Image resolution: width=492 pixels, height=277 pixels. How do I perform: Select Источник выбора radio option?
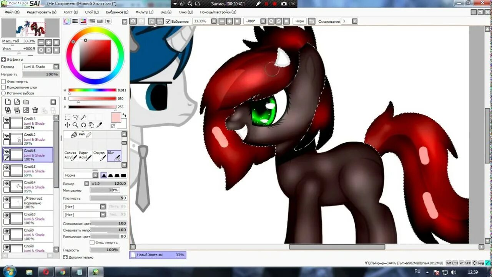point(3,93)
